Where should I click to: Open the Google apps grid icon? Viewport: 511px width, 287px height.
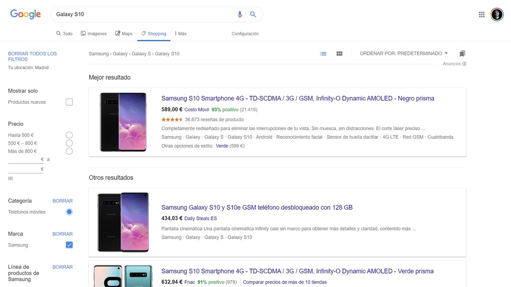pyautogui.click(x=482, y=14)
